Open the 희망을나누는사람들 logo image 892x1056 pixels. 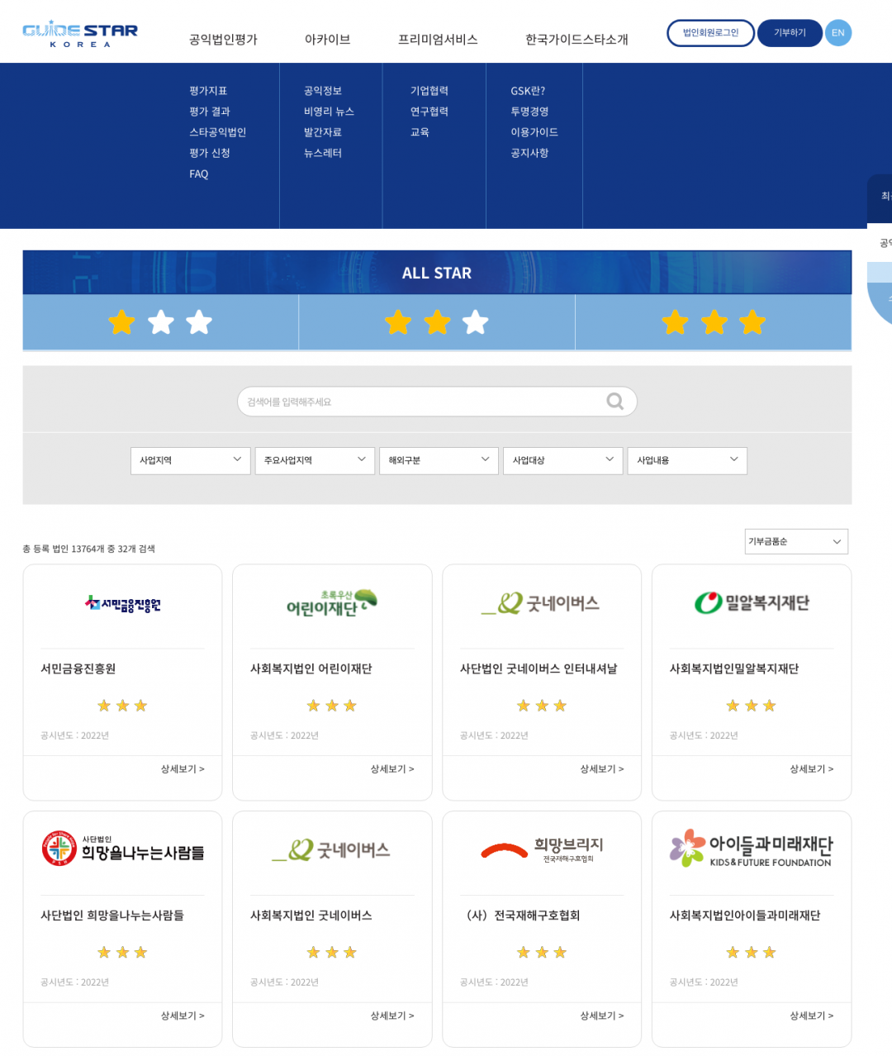pyautogui.click(x=122, y=849)
